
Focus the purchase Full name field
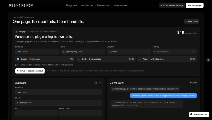pos(37,51)
